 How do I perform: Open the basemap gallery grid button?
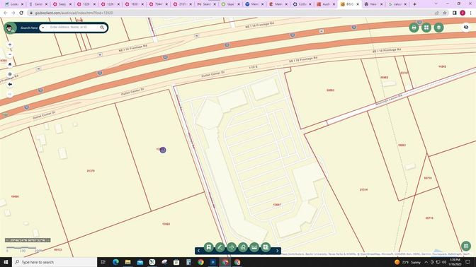click(x=426, y=28)
